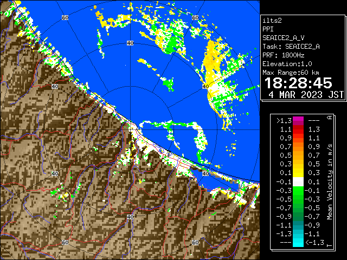Click the 'PRF: 1800Hz' text
347x260 pixels.
284,55
